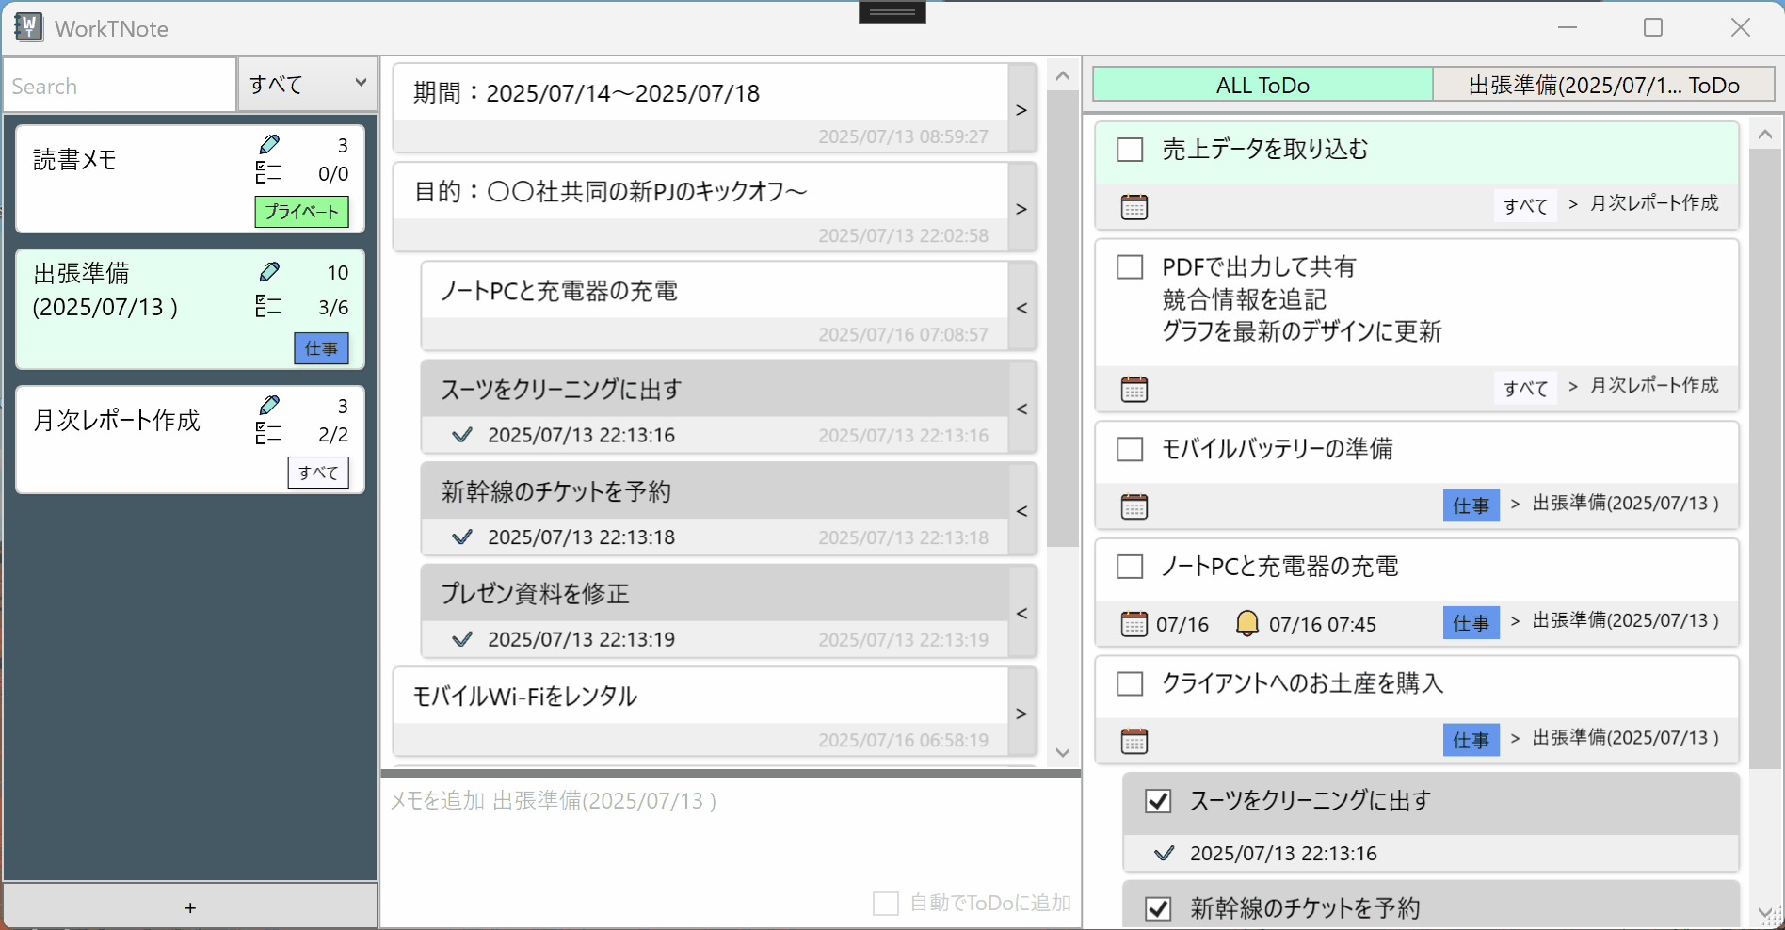The image size is (1785, 930).
Task: Expand arrow on 目的：○○社共同の新PJ memo
Action: pyautogui.click(x=1021, y=208)
